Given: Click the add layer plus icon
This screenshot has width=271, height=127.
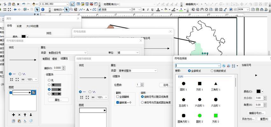Looking at the screenshot, I should pos(13,115).
